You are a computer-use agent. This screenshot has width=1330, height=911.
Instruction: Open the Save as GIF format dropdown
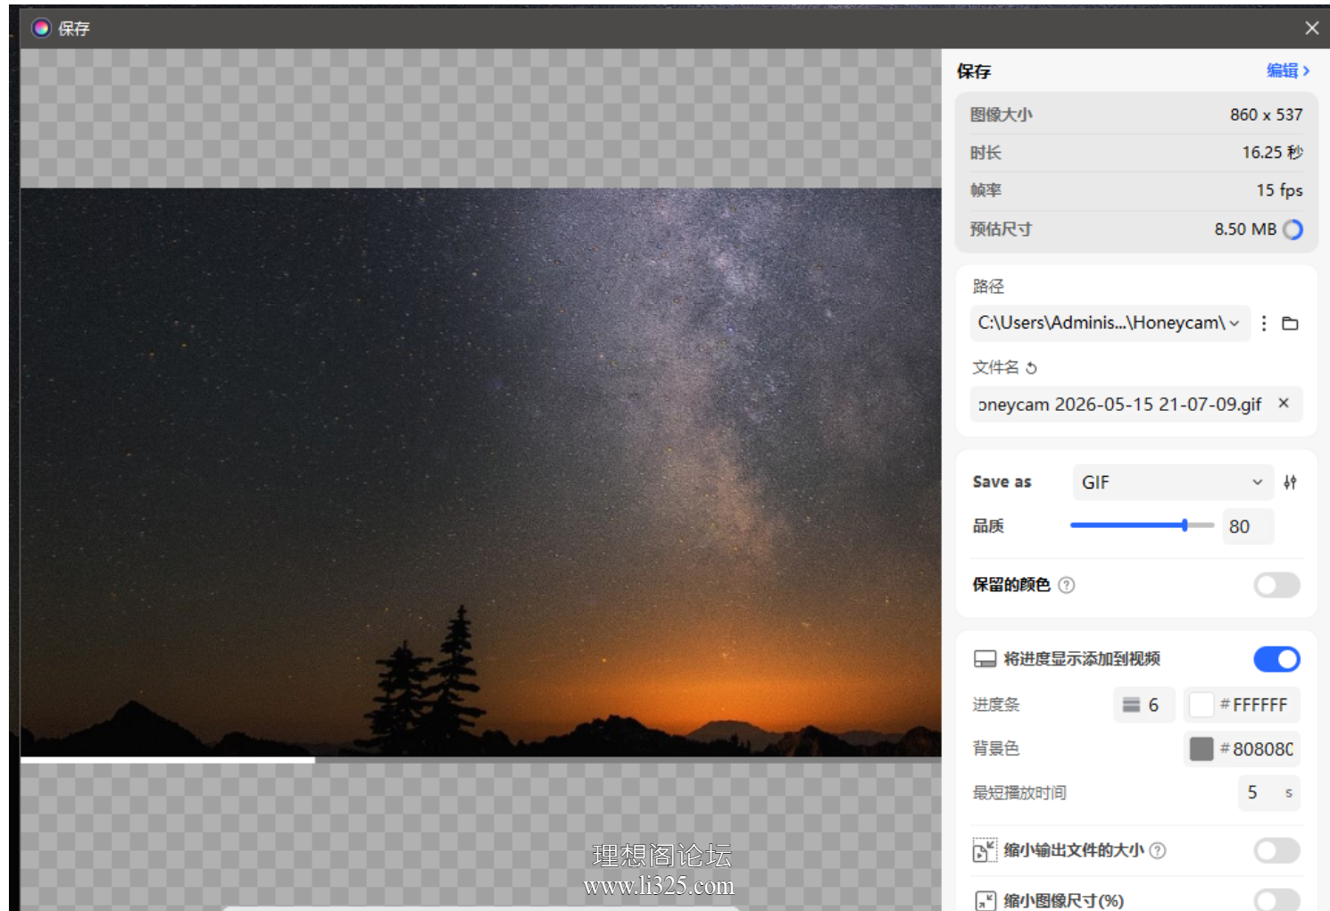tap(1173, 482)
